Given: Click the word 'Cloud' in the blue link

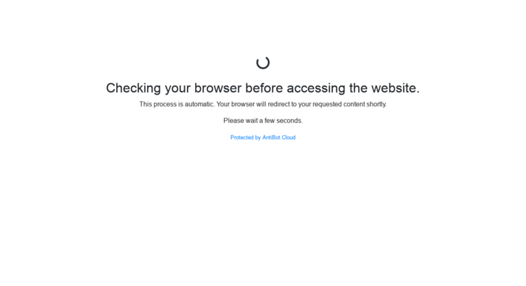Looking at the screenshot, I should (288, 137).
